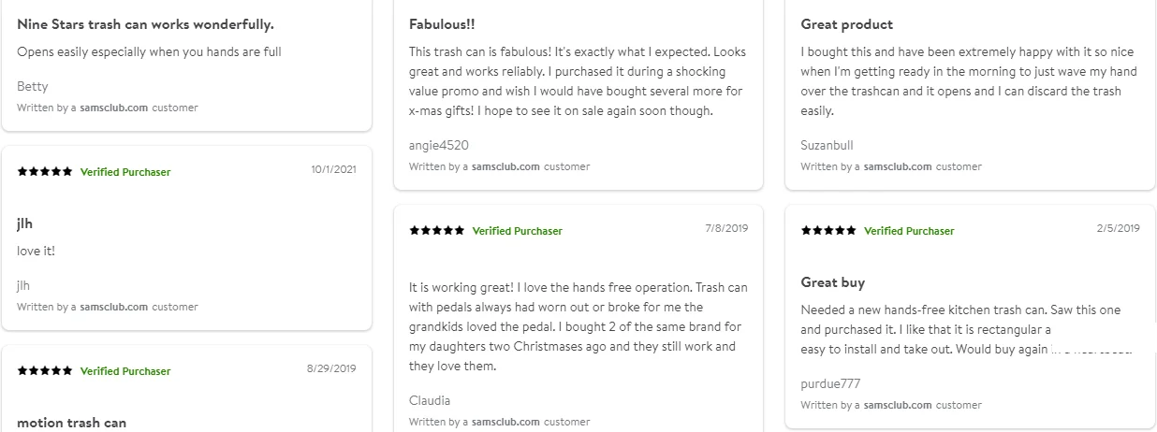Click the motion trash can review title
The image size is (1157, 432).
(x=71, y=423)
